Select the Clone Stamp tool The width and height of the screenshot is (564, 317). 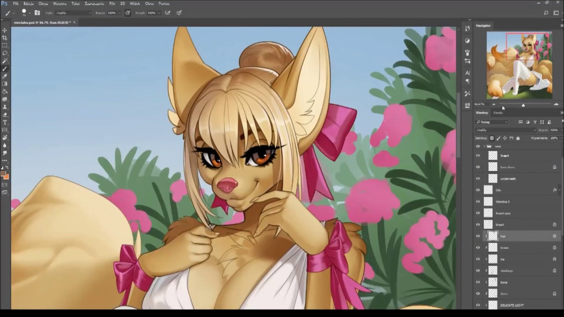point(5,107)
